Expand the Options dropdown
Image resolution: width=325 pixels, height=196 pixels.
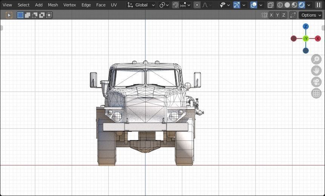(311, 15)
